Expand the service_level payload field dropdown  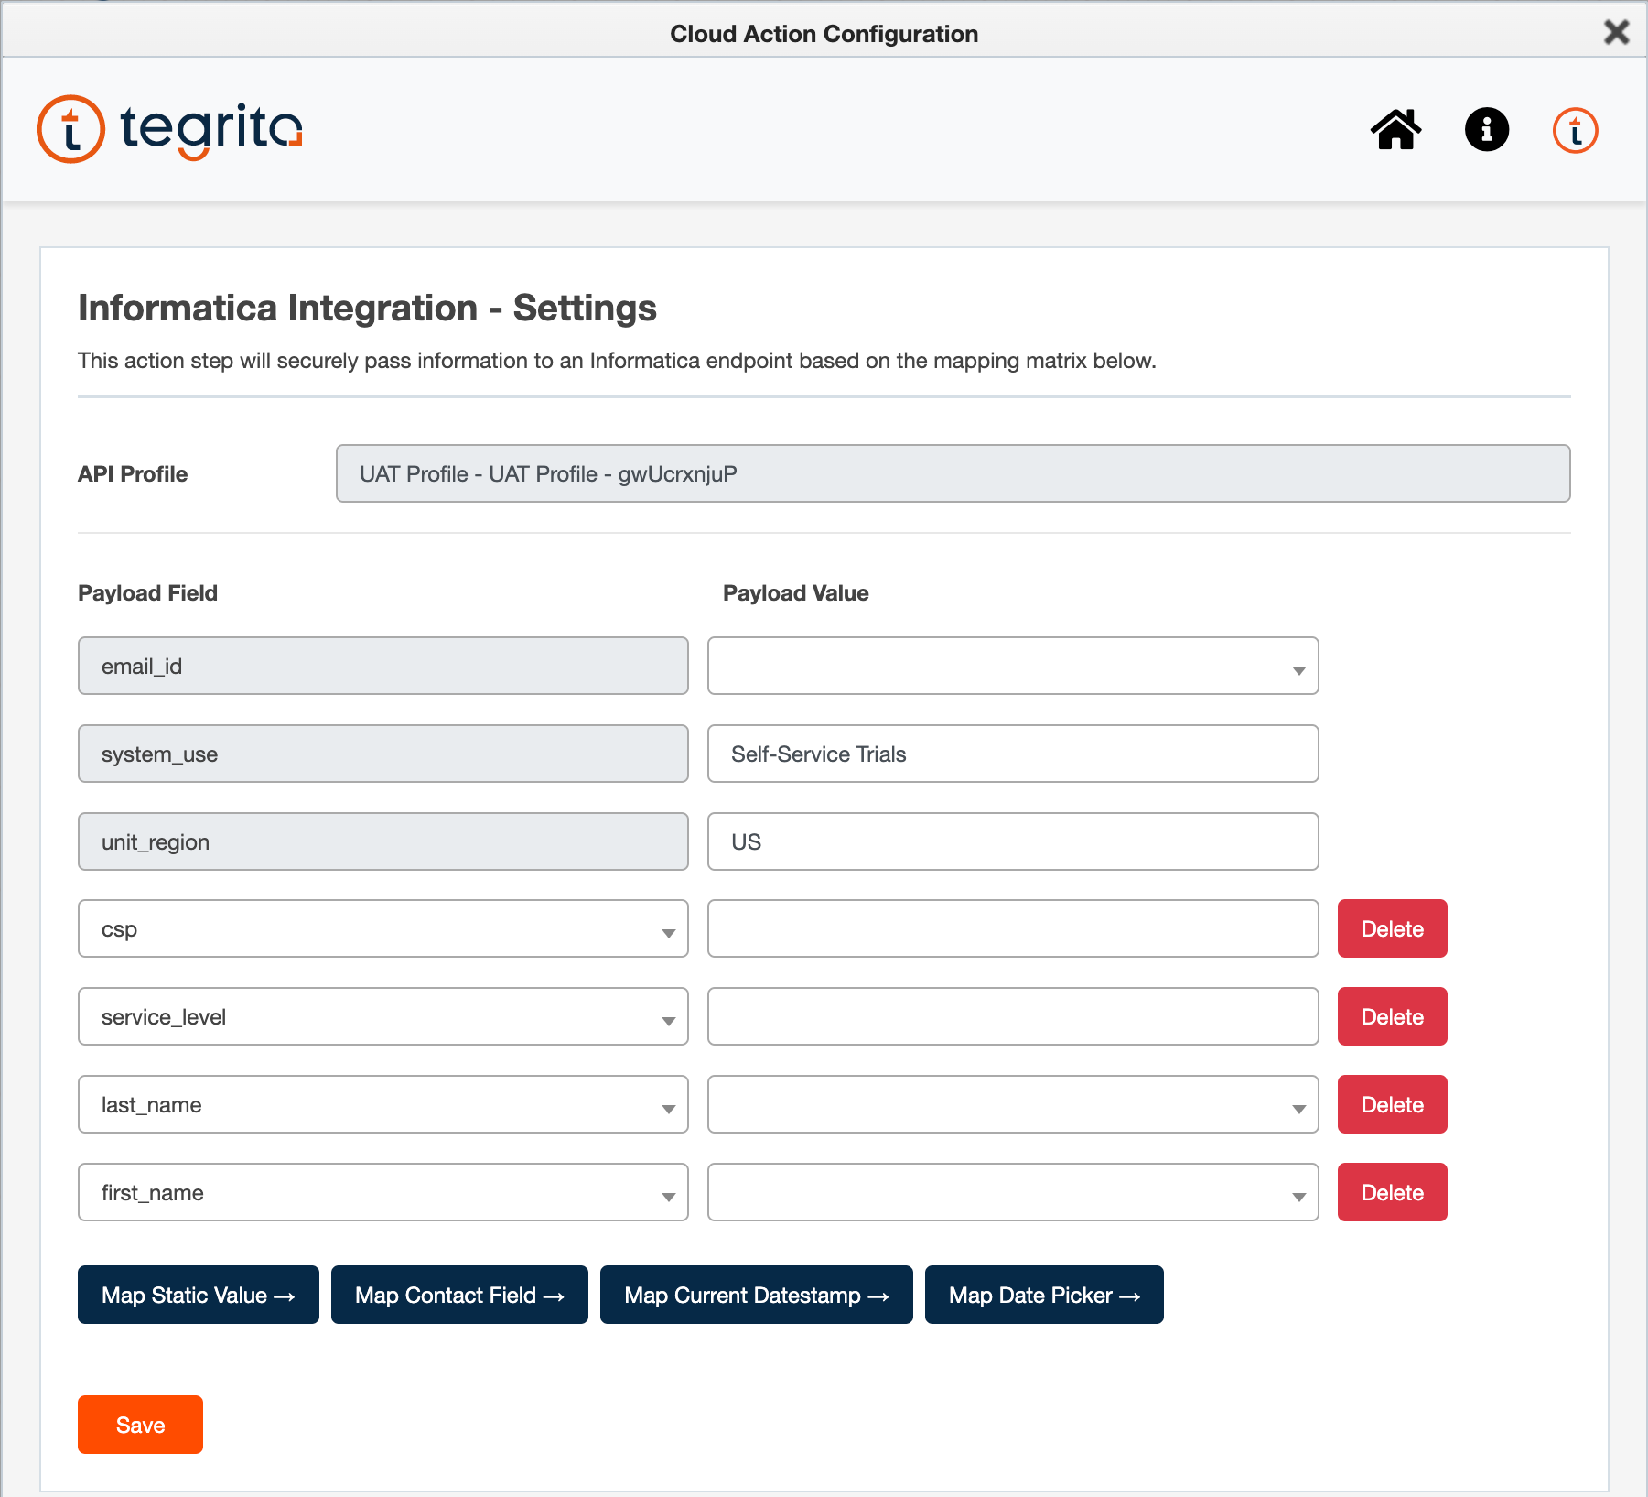382,1016
